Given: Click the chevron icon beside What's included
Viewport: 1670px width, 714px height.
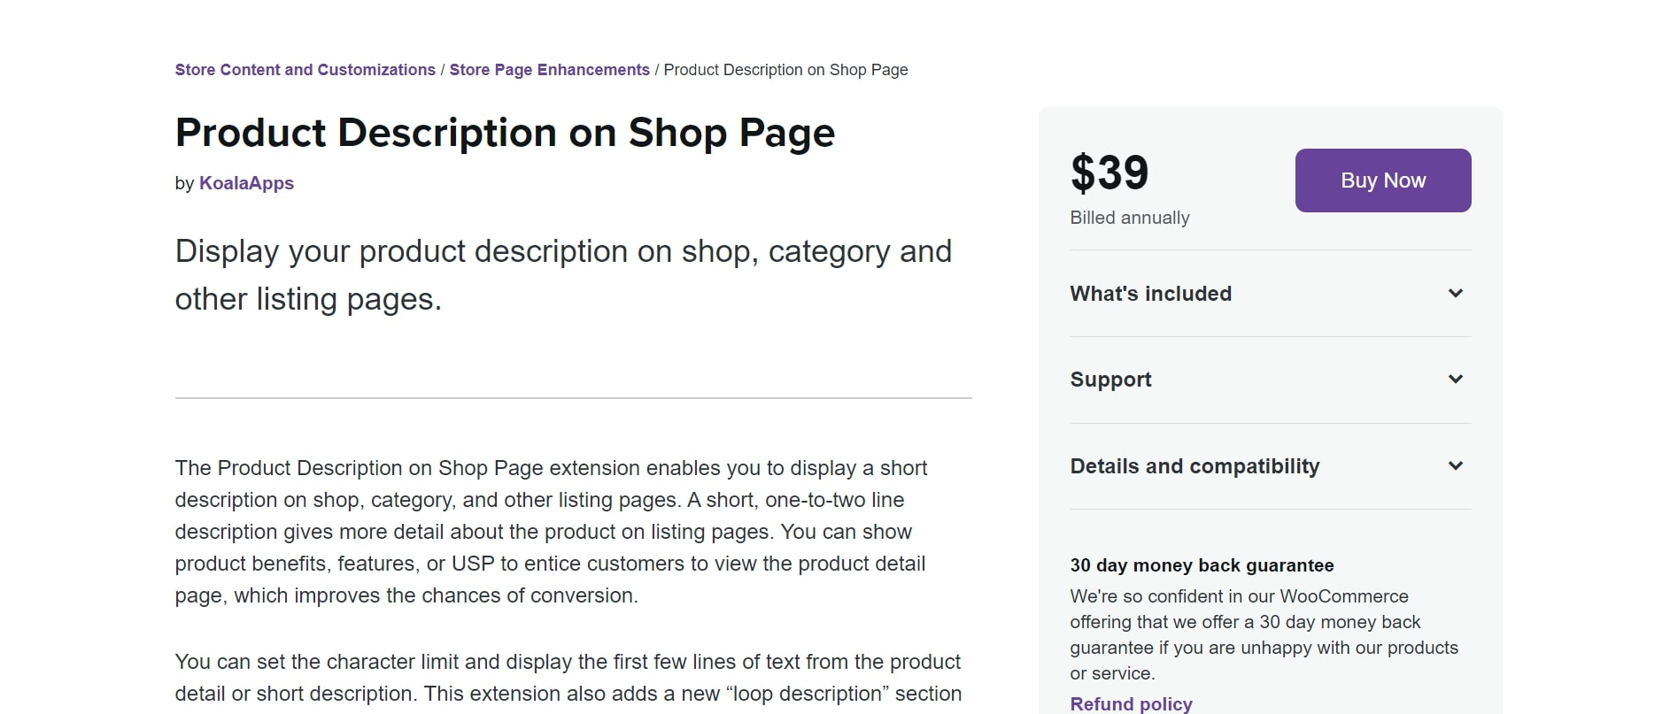Looking at the screenshot, I should [x=1455, y=294].
